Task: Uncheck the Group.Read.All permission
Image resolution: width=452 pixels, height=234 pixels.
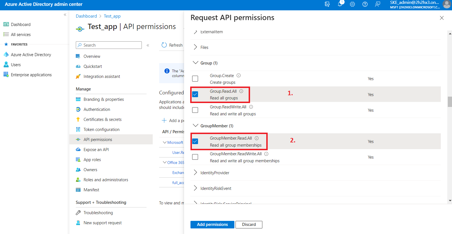Action: click(195, 94)
